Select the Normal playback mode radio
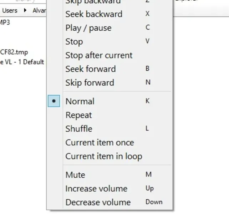The image size is (229, 214). coord(80,101)
